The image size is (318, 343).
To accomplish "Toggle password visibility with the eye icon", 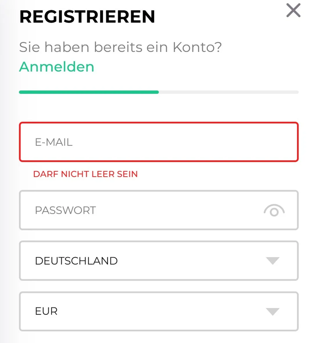I will click(x=274, y=211).
